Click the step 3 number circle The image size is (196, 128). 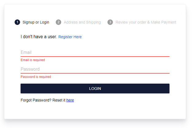(110, 22)
